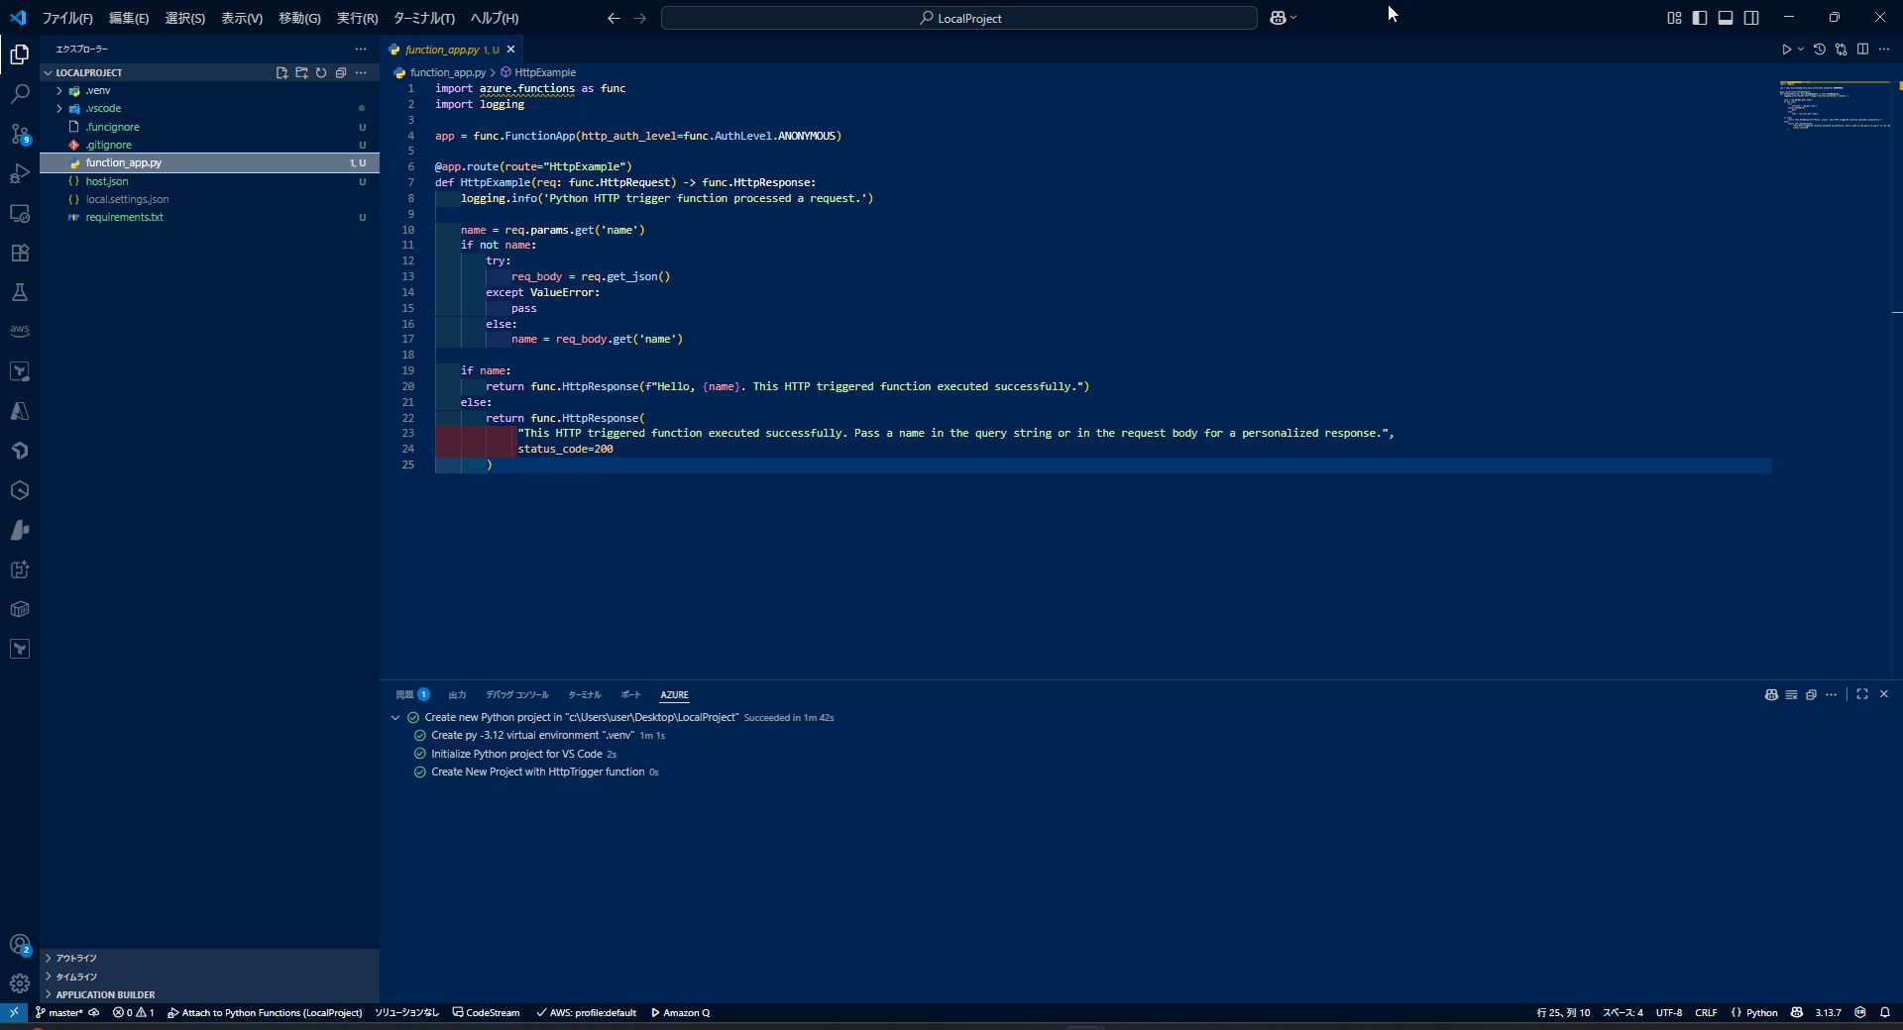
Task: Maximize the panel with the full-screen toggle
Action: click(x=1862, y=694)
